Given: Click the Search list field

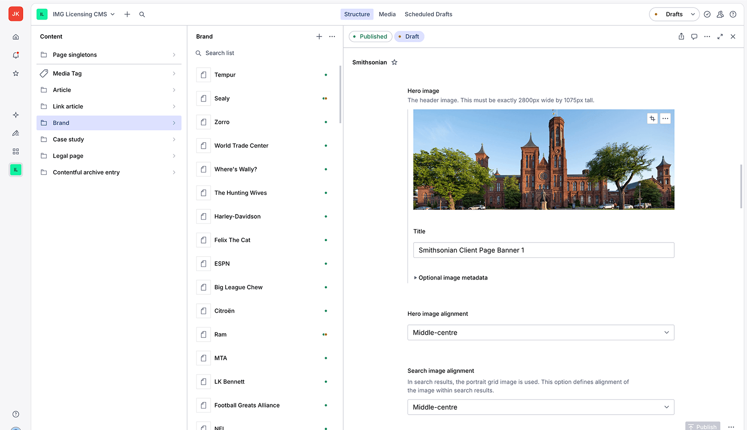Looking at the screenshot, I should (264, 53).
